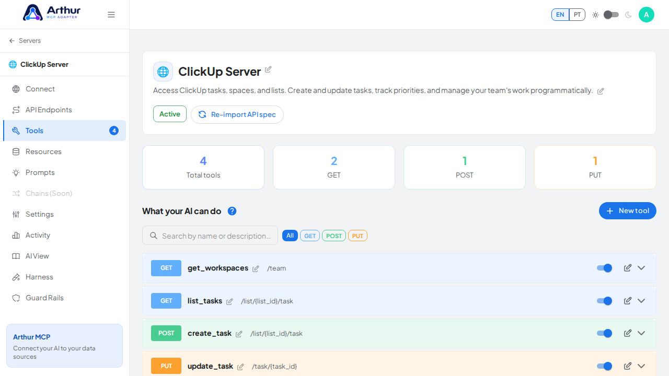
Task: Open Guard Rails page
Action: click(64, 298)
